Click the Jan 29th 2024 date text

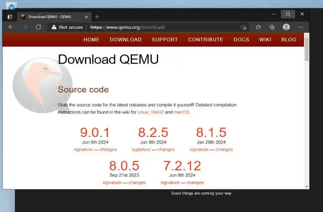[211, 142]
